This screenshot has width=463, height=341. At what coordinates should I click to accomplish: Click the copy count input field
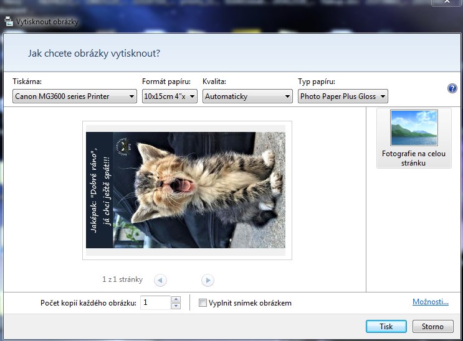coord(155,302)
